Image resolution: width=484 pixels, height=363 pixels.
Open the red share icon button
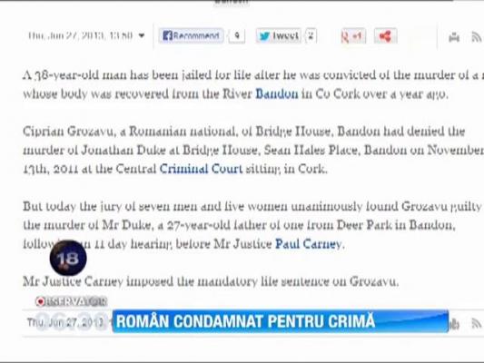pyautogui.click(x=385, y=36)
